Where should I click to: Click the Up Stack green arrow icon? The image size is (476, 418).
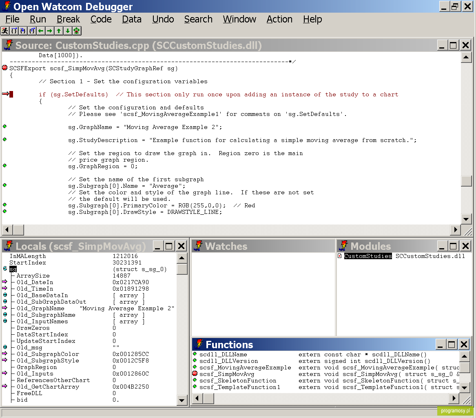59,31
